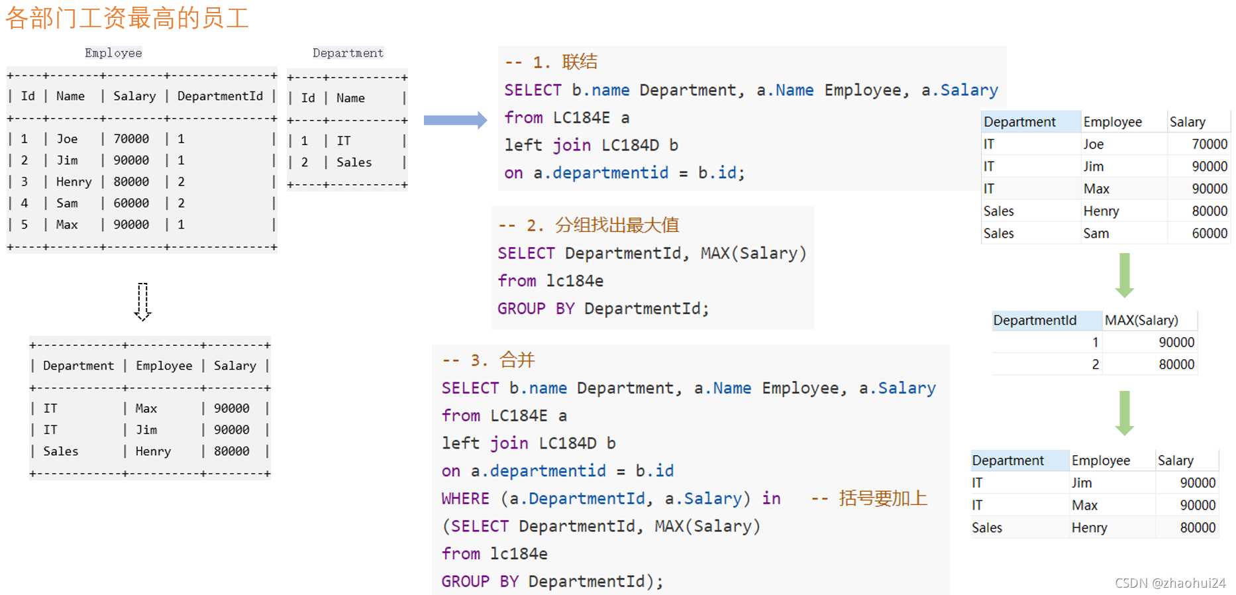Click Max in the expected output ASCII table

coord(146,409)
